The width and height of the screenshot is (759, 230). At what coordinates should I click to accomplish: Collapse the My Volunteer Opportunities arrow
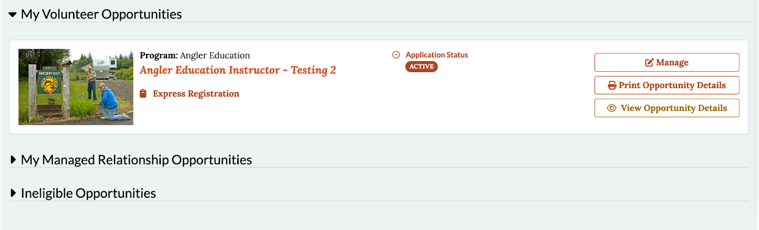[x=13, y=15]
